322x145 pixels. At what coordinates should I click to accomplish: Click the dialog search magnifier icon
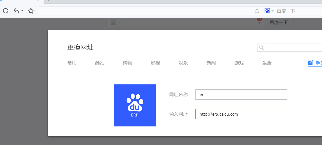[x=261, y=47]
